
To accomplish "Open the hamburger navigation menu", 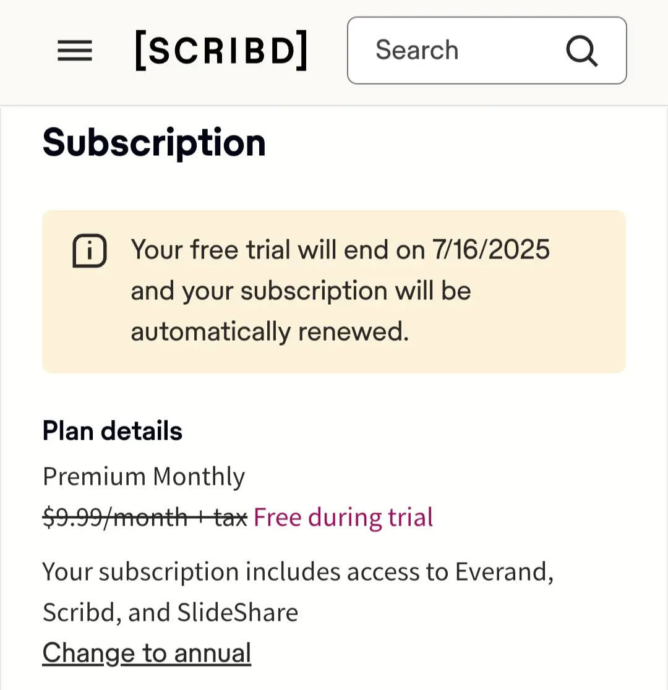I will (75, 50).
